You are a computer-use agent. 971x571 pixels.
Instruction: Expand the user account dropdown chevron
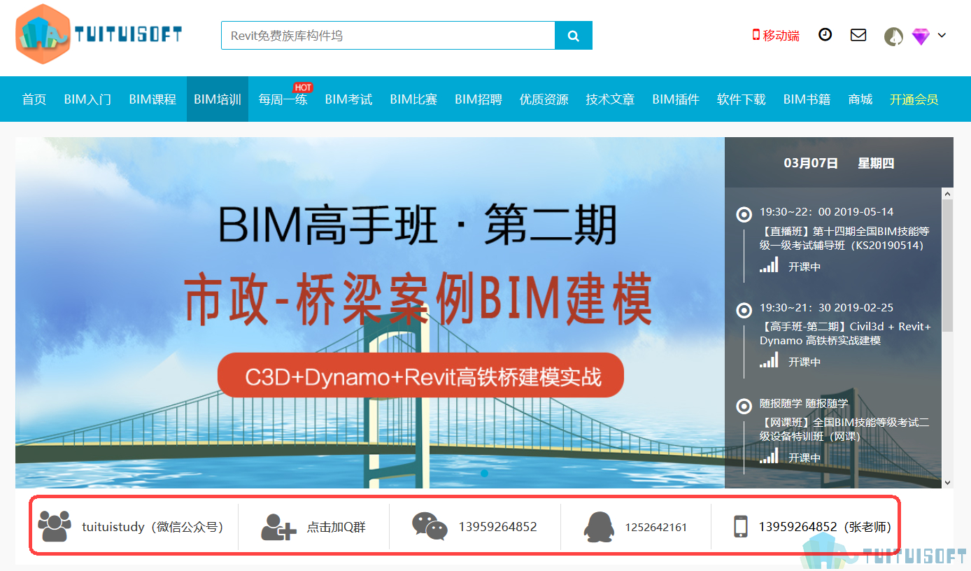tap(942, 35)
